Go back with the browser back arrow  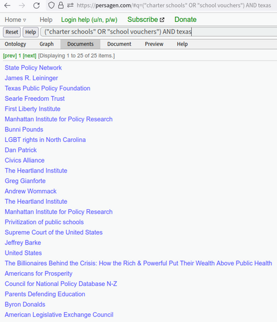coord(7,6)
